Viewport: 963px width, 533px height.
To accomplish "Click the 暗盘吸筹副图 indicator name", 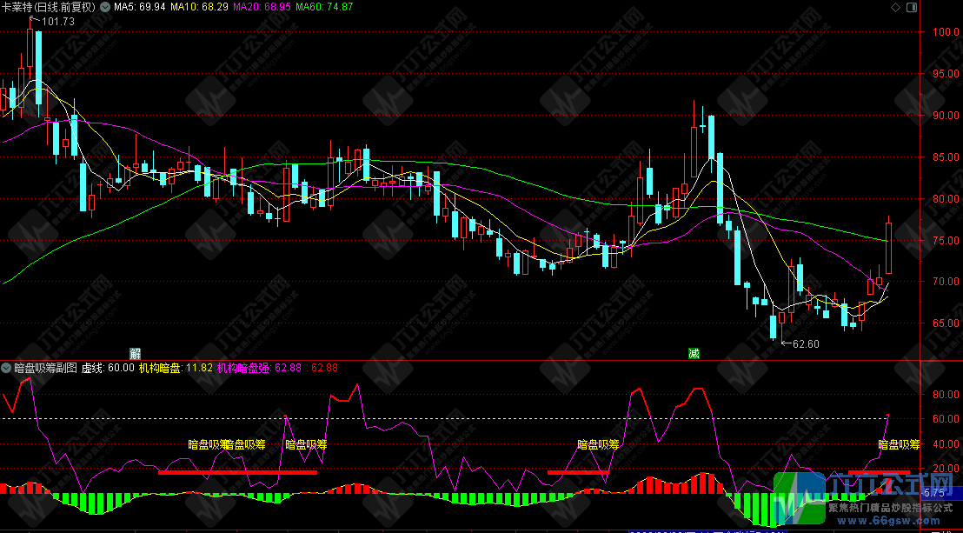I will coord(46,368).
